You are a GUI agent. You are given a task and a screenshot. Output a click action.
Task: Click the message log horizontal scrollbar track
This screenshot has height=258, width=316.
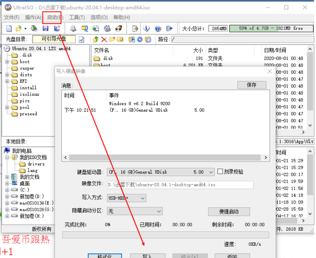point(165,158)
